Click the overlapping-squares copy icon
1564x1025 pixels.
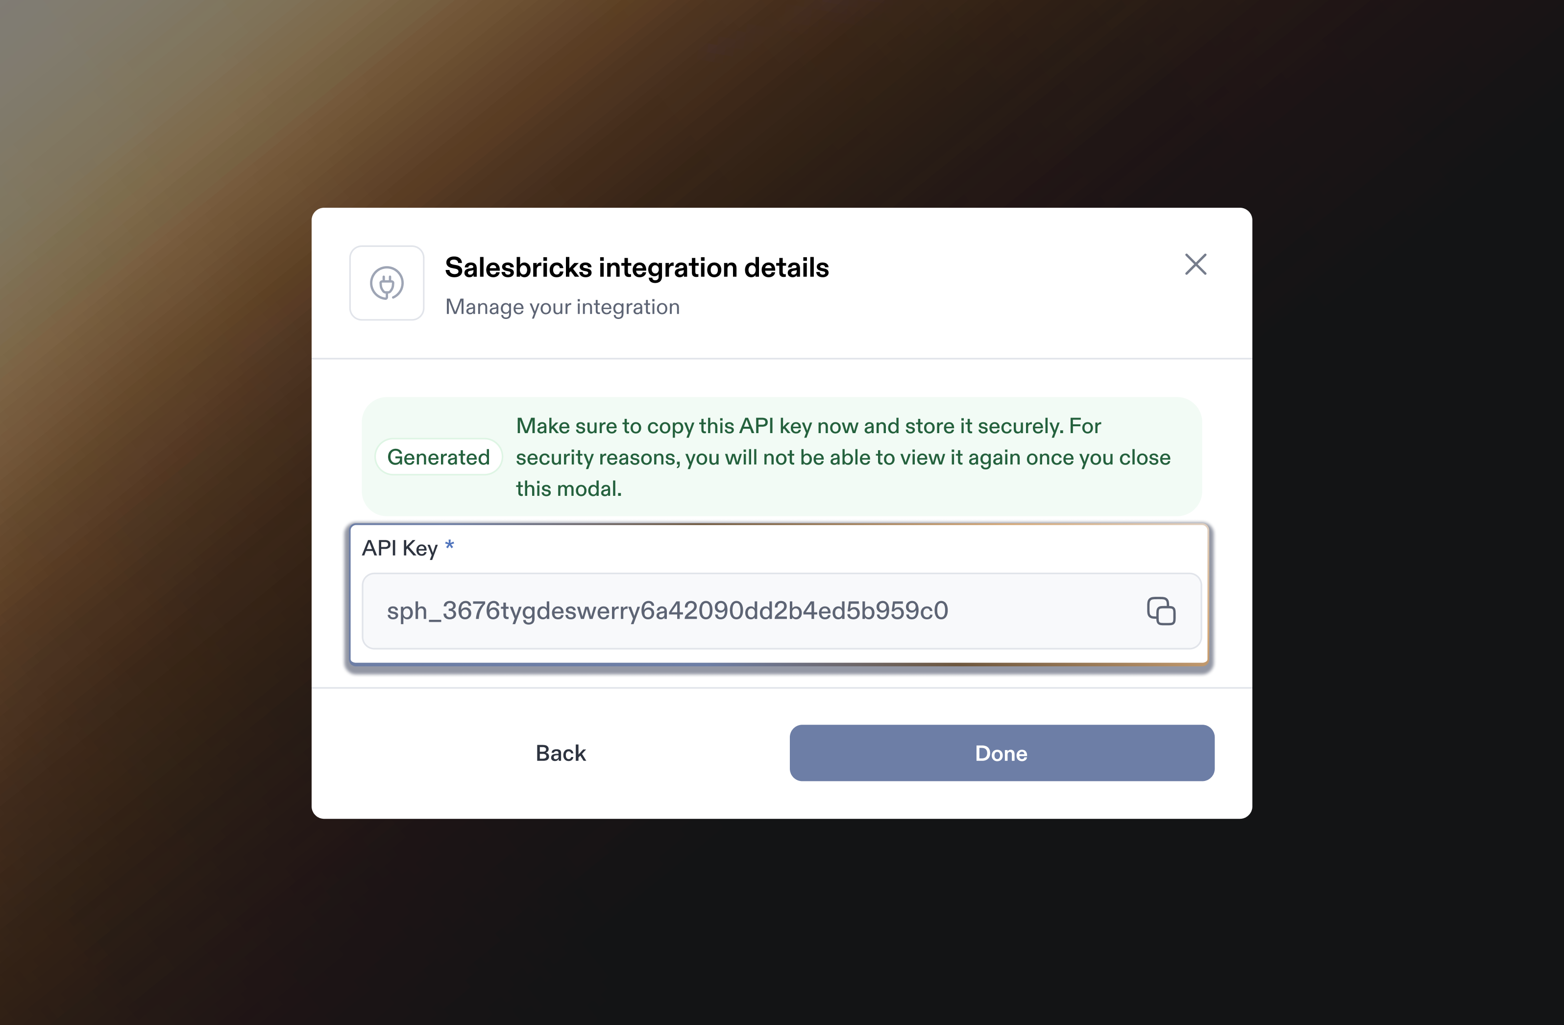[1161, 611]
